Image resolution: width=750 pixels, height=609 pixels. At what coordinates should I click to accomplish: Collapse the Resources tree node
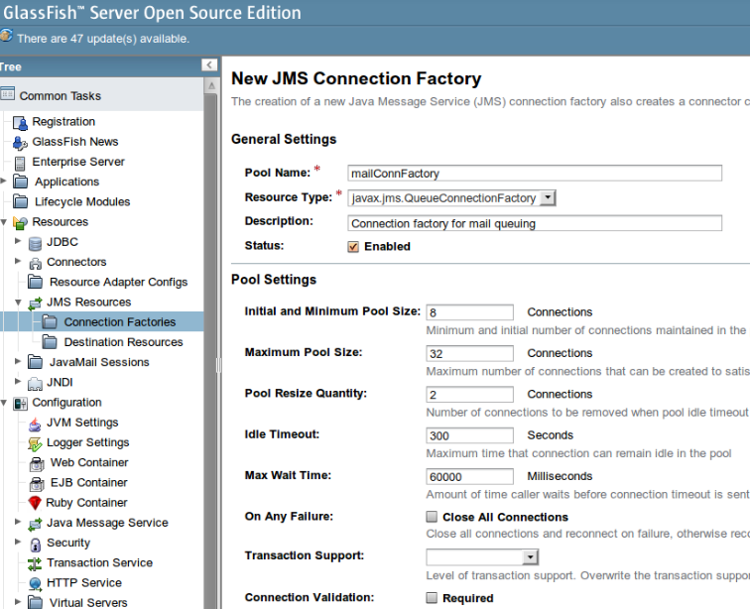[x=3, y=222]
